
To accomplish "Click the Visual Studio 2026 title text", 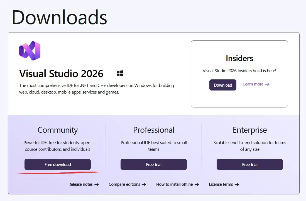I will (x=61, y=74).
